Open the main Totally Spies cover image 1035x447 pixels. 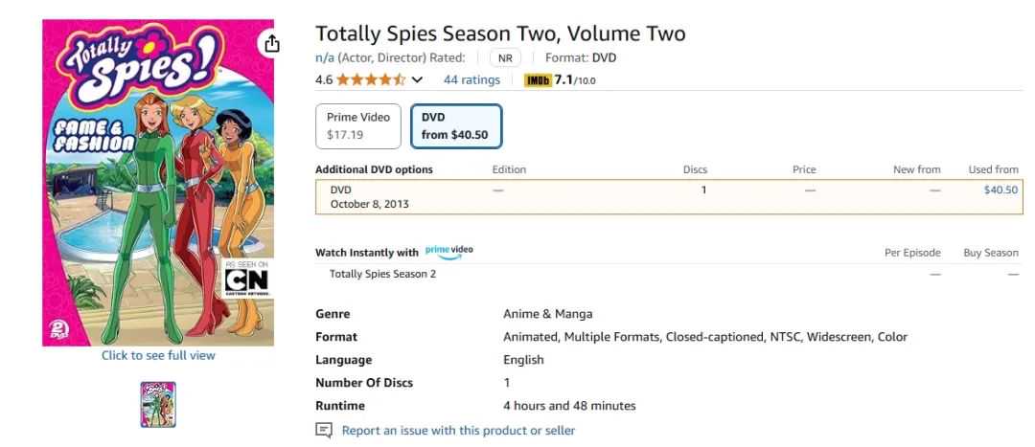pos(158,183)
